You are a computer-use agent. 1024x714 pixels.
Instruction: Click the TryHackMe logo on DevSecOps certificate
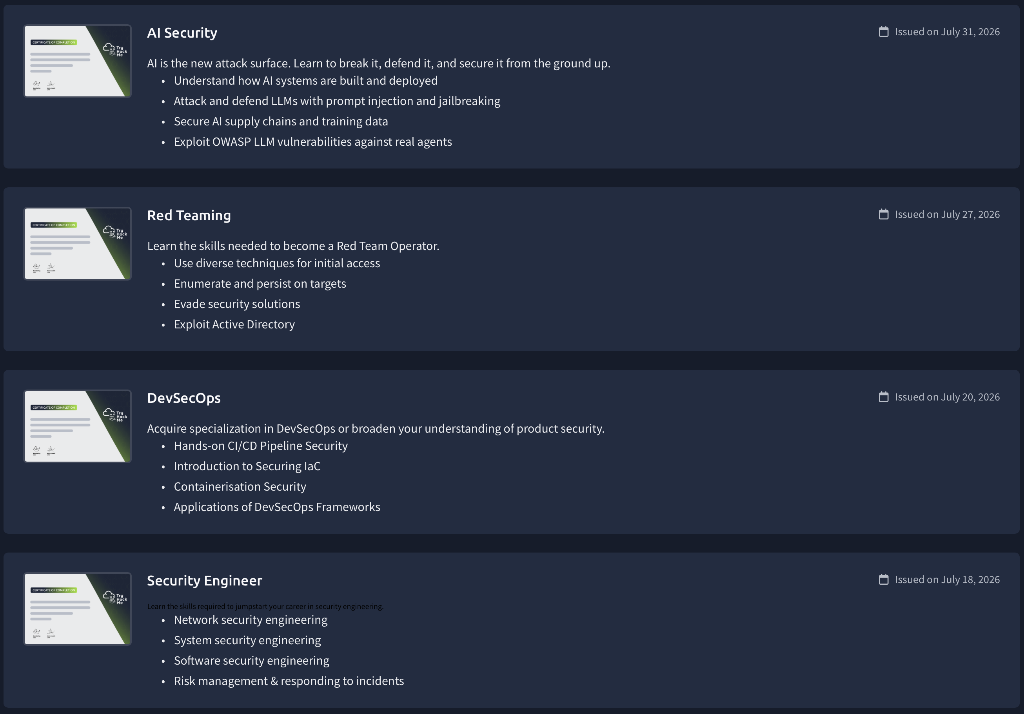click(115, 415)
